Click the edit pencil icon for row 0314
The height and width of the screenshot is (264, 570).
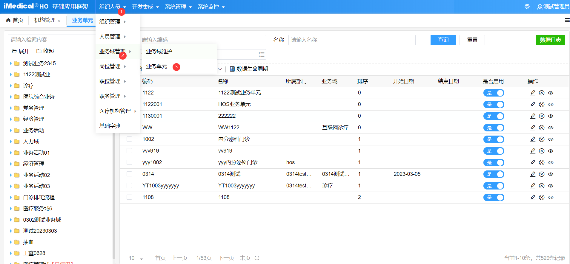click(x=533, y=174)
